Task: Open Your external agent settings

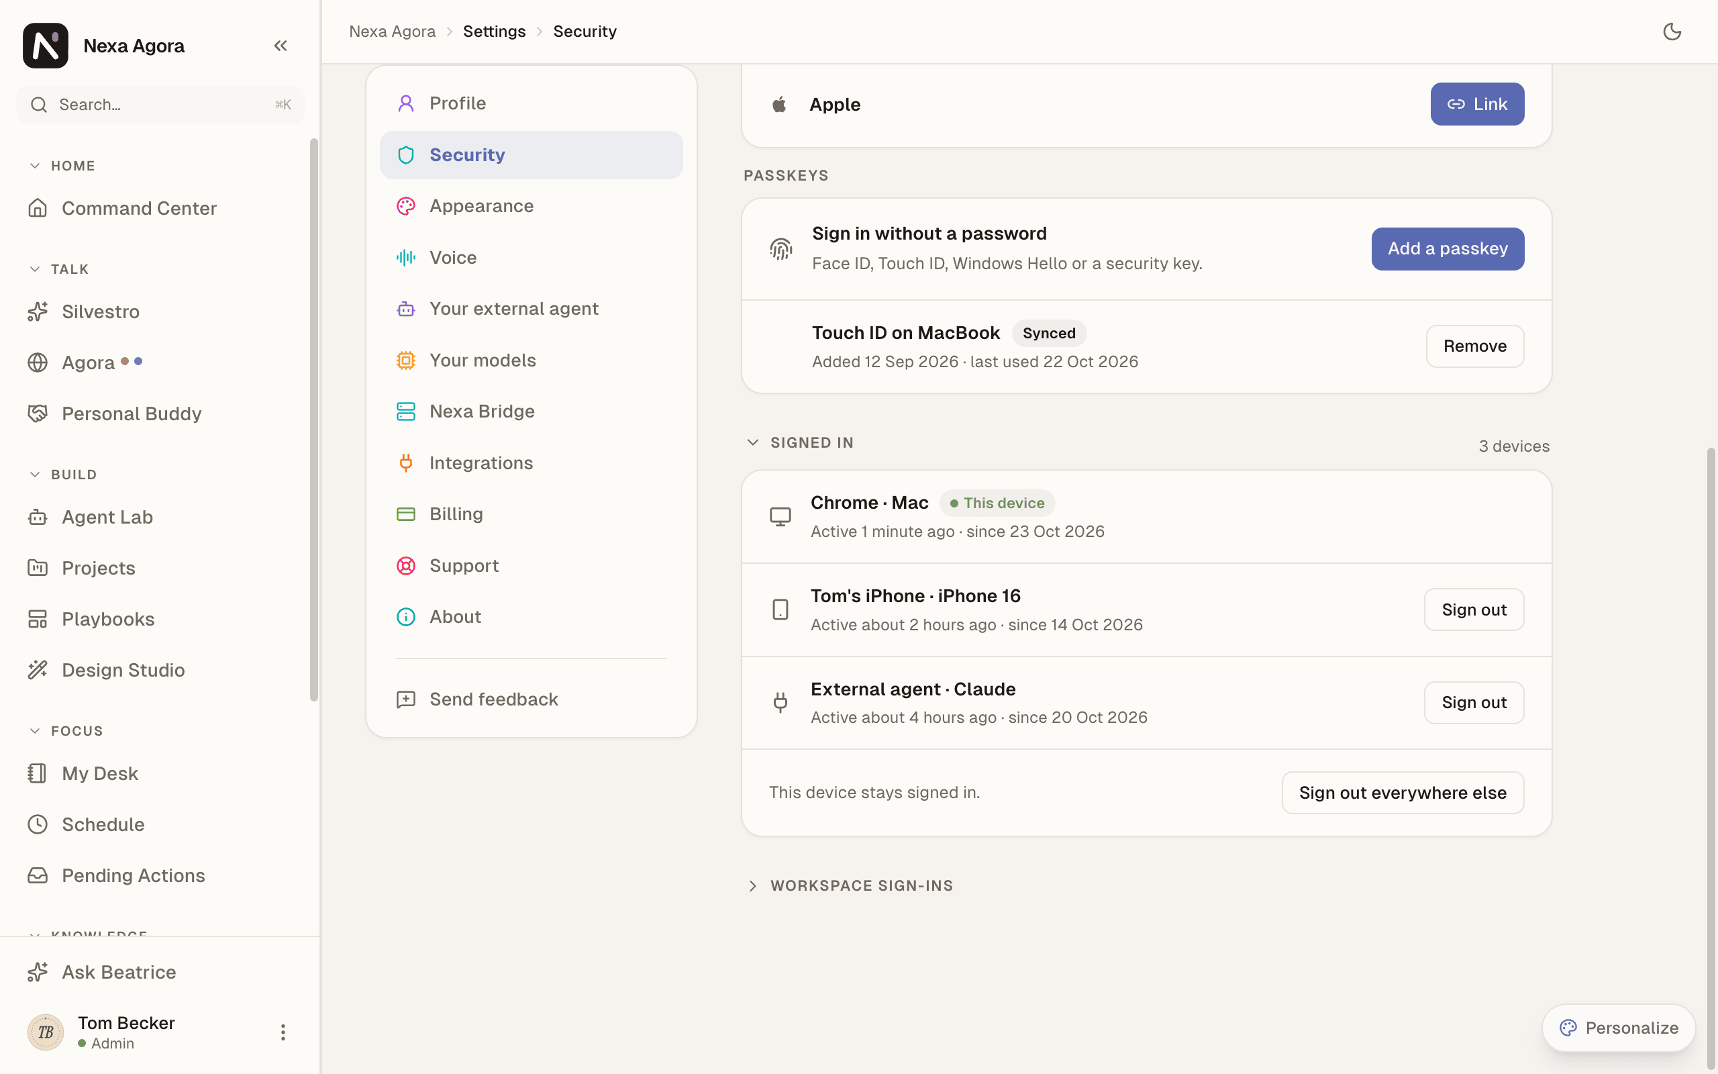Action: [531, 309]
